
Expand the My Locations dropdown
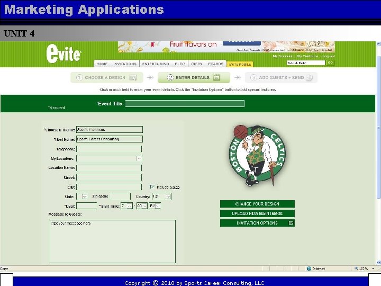pyautogui.click(x=139, y=158)
